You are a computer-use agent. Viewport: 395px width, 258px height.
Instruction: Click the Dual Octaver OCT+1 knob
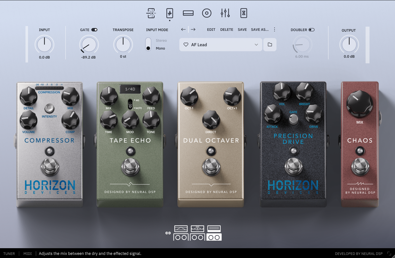[x=232, y=96]
